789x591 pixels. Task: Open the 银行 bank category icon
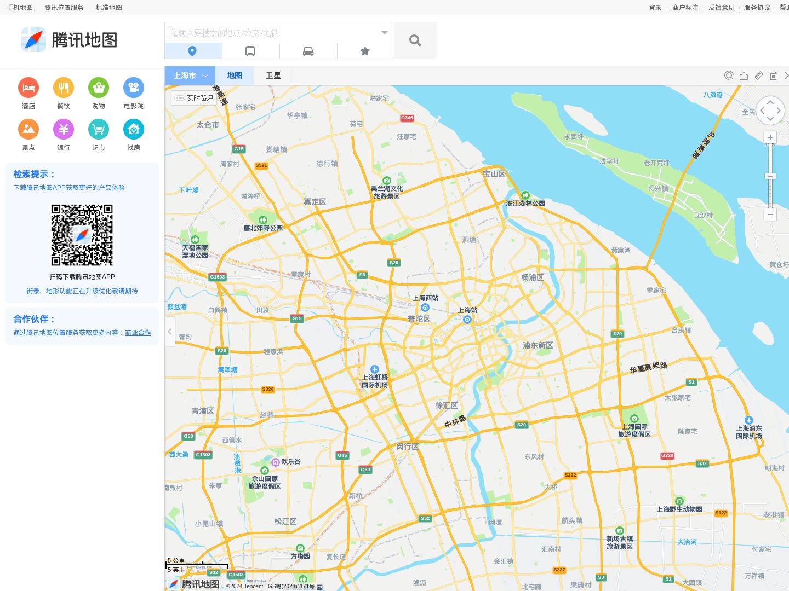pos(64,129)
